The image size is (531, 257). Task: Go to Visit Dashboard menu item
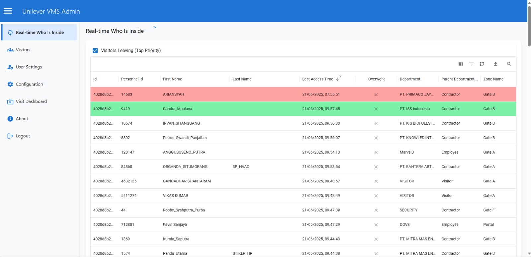(31, 101)
